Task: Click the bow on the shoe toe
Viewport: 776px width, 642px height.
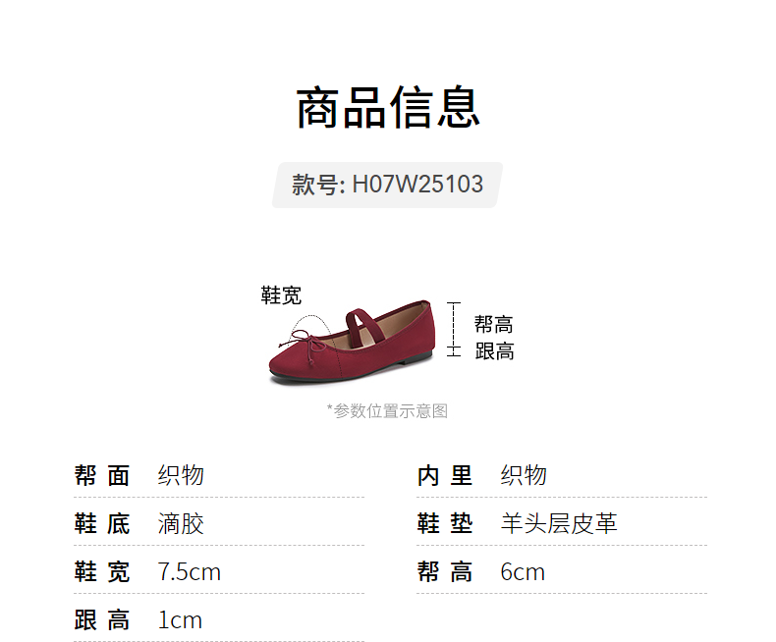Action: click(304, 348)
